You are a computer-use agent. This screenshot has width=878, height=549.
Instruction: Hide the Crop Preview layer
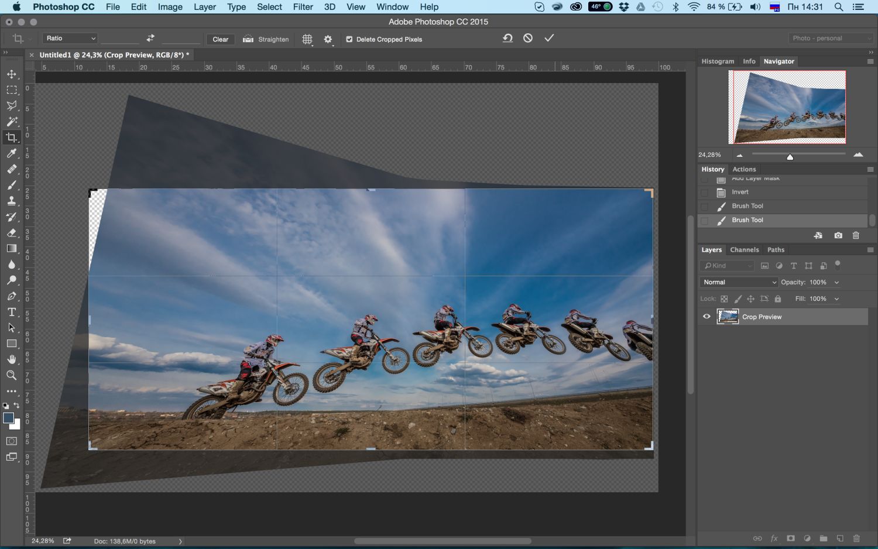(x=706, y=317)
